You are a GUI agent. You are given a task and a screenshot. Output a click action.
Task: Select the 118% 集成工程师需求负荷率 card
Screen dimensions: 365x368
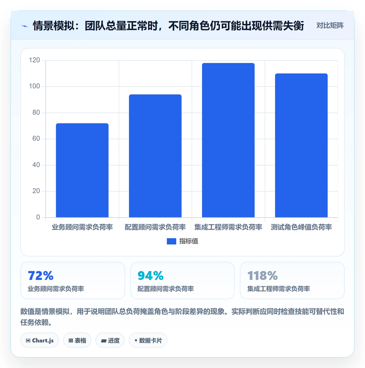click(292, 280)
